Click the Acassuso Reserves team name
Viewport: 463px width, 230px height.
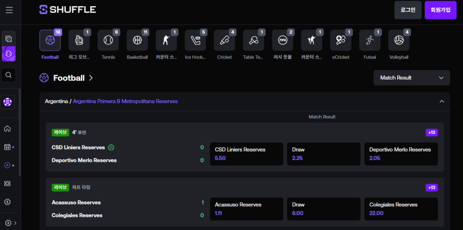click(76, 203)
